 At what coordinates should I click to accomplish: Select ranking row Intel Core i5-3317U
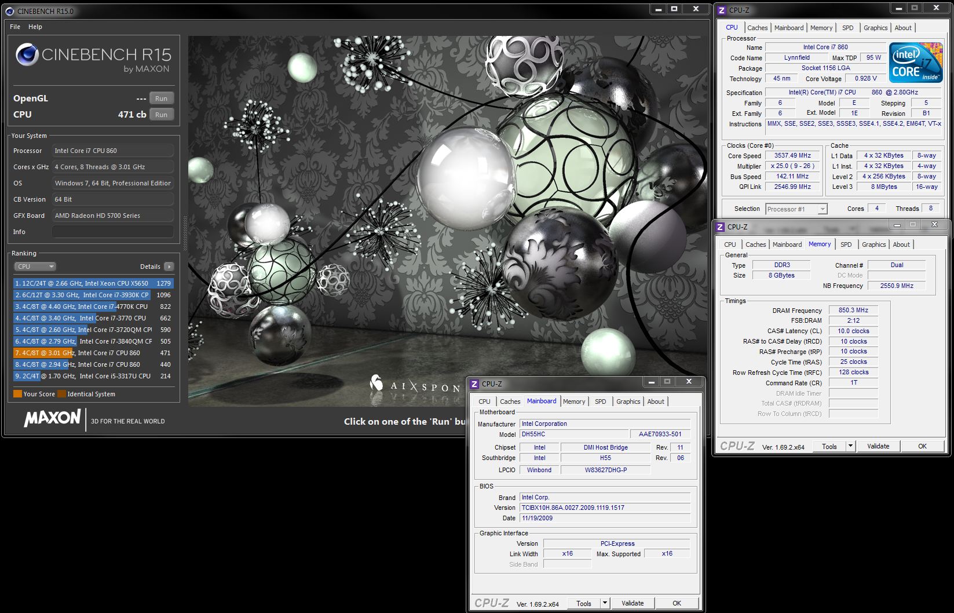click(x=93, y=376)
